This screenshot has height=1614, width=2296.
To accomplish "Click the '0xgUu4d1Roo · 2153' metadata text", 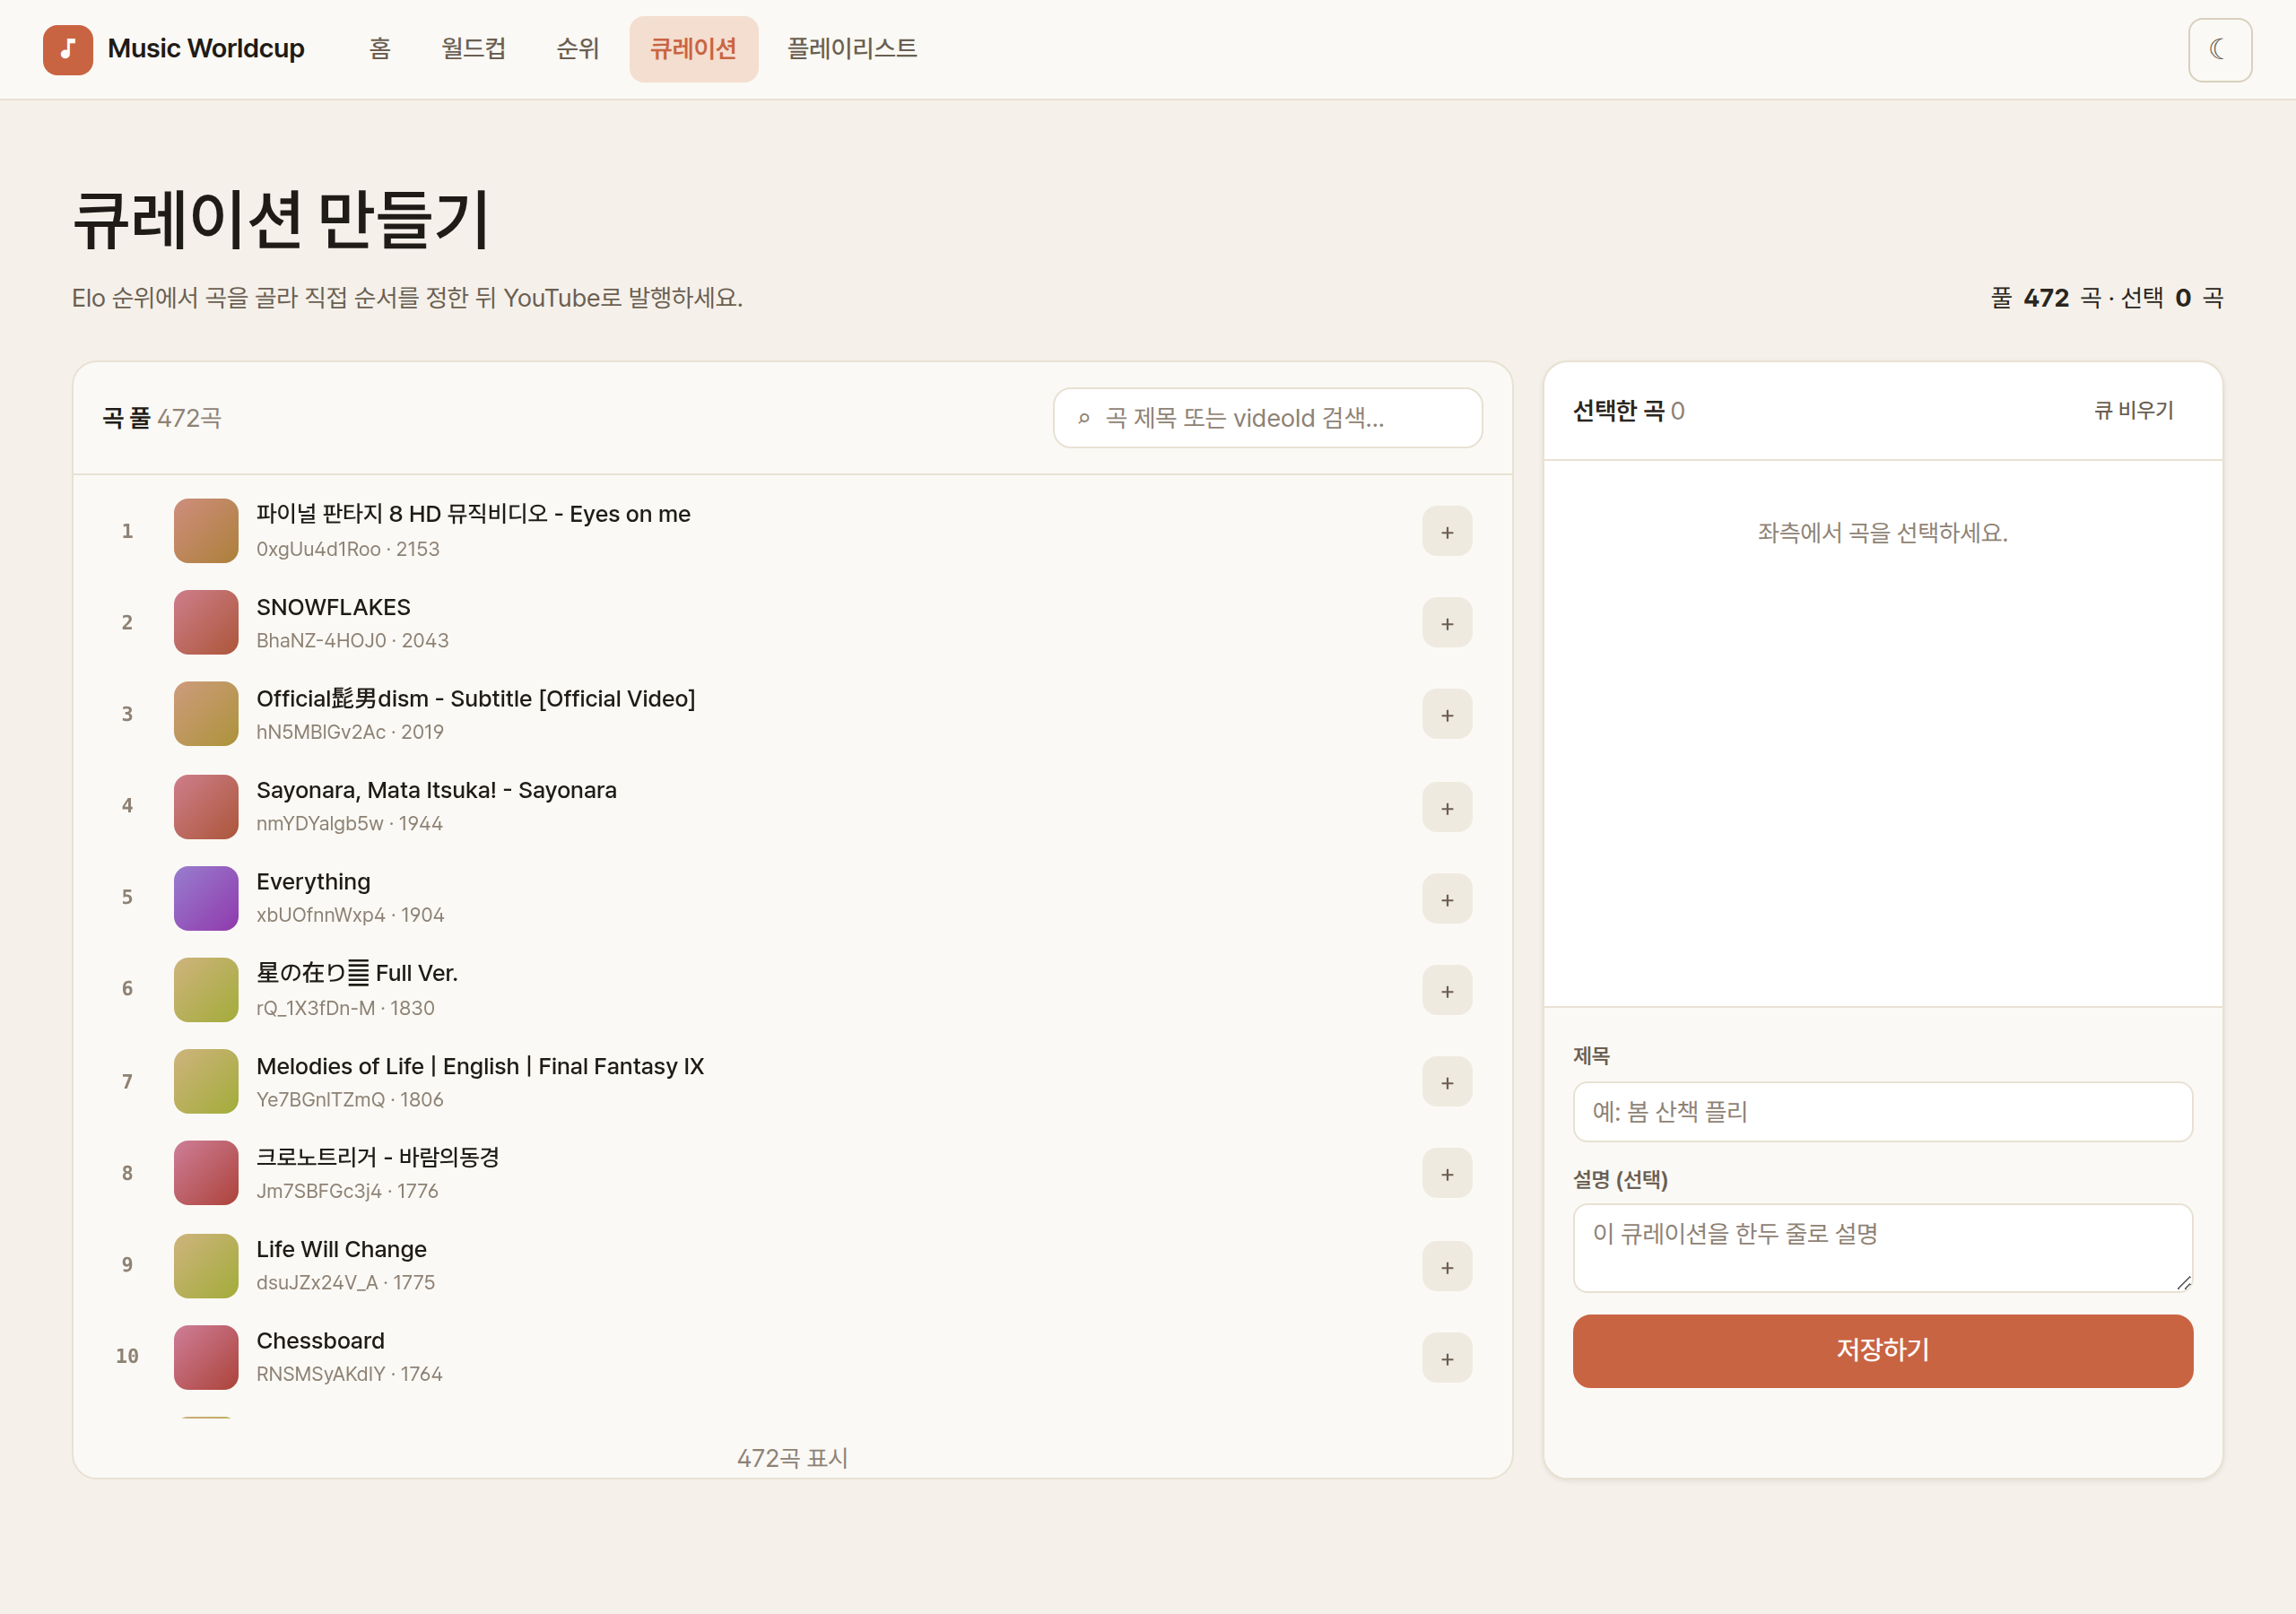I will click(347, 549).
